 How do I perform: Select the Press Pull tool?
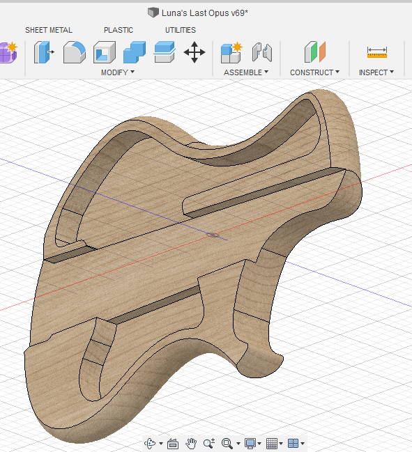(x=44, y=52)
